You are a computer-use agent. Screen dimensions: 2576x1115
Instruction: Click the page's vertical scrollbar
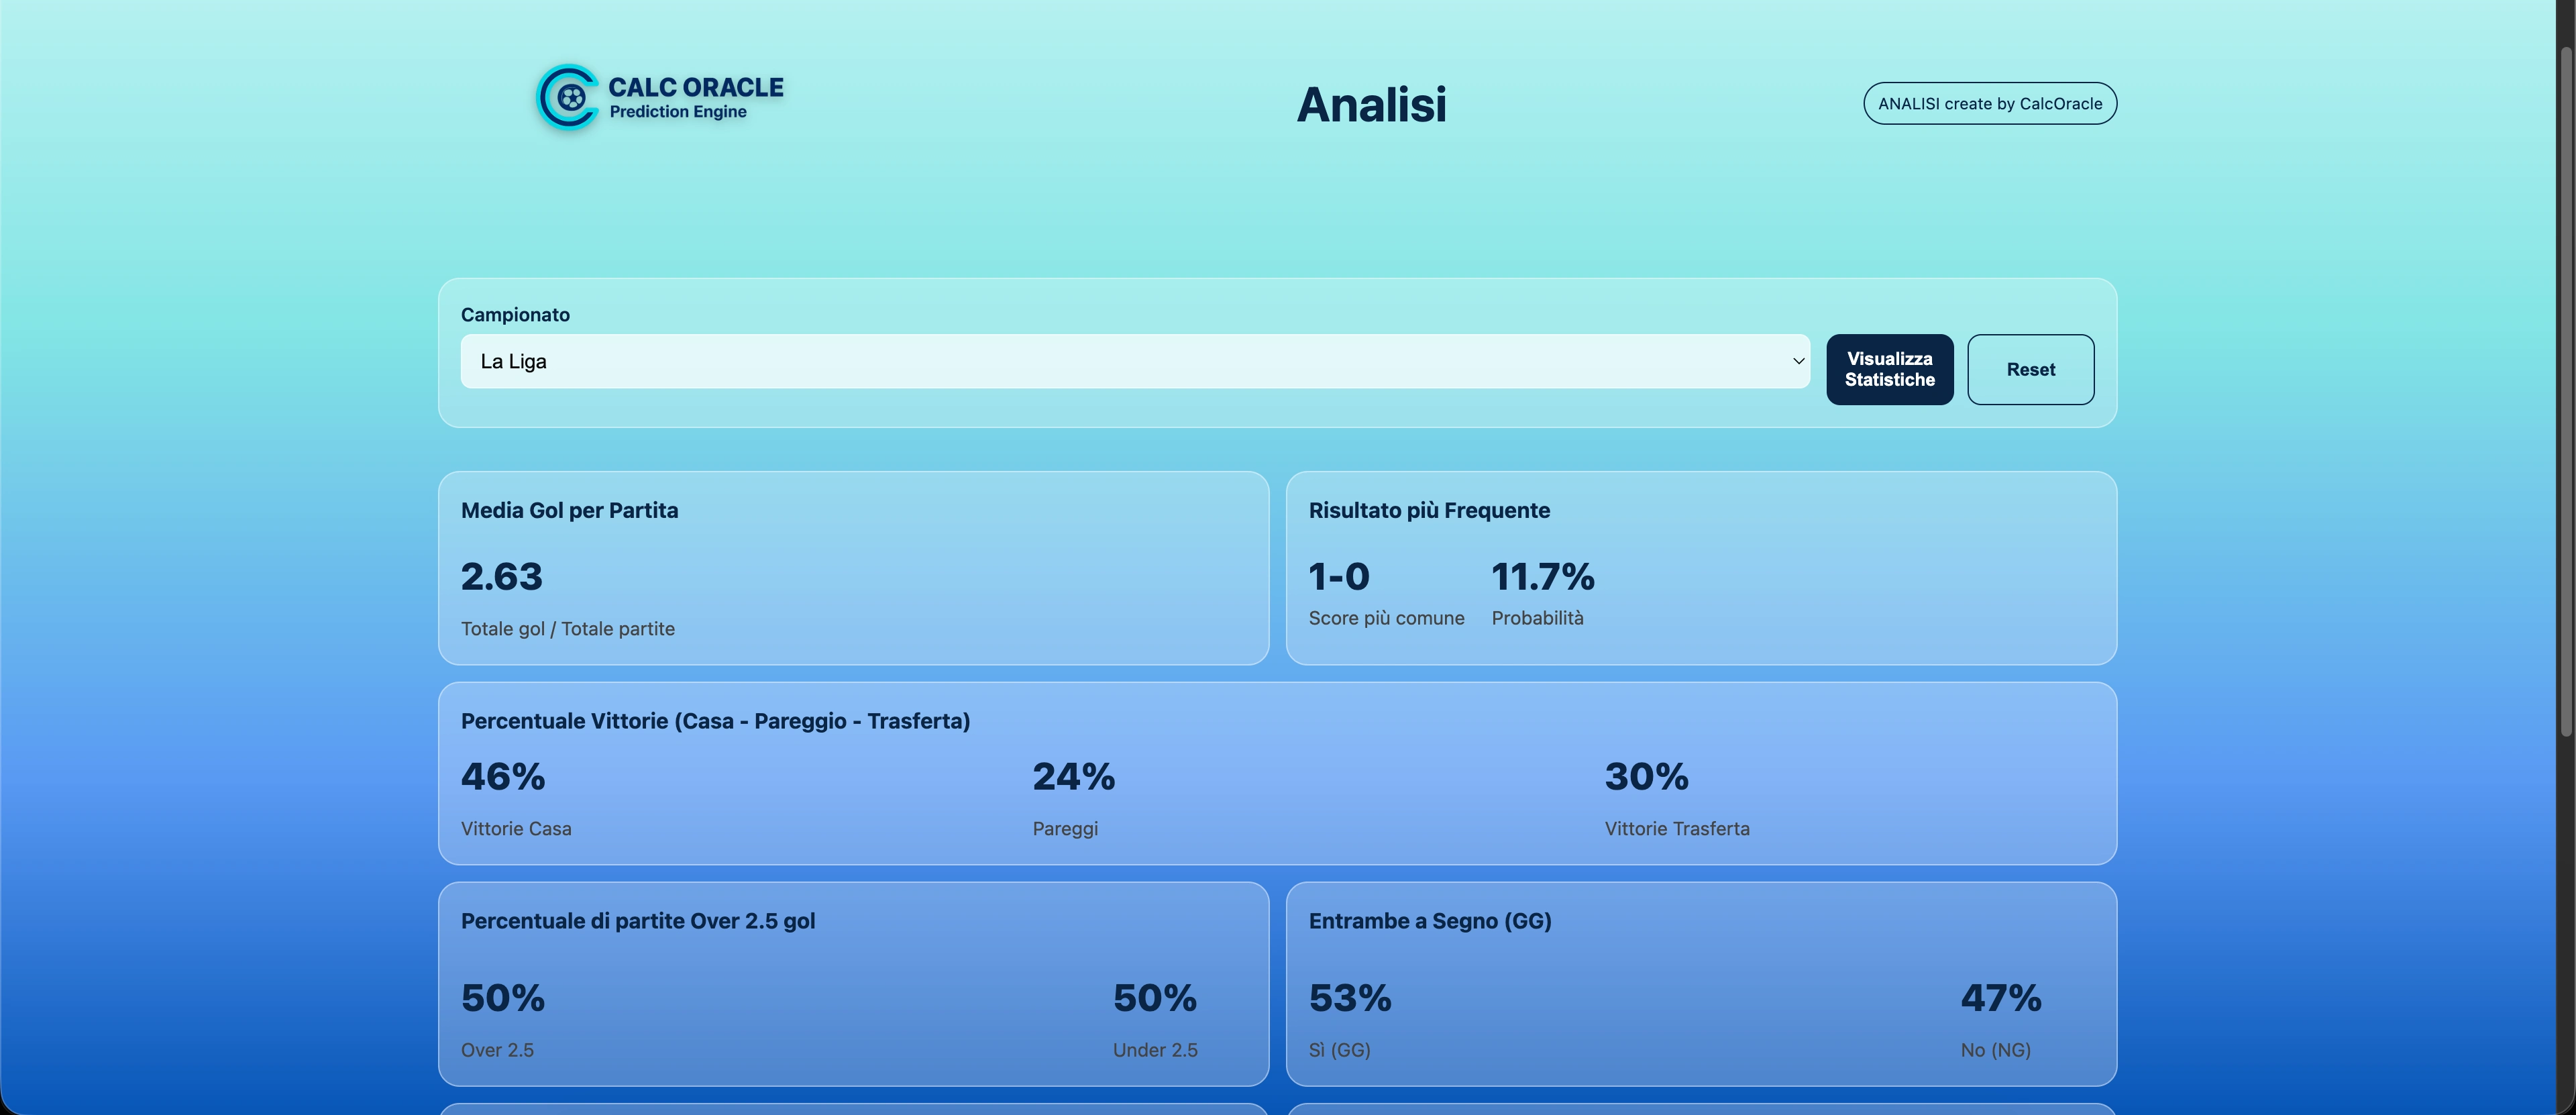[x=2565, y=400]
